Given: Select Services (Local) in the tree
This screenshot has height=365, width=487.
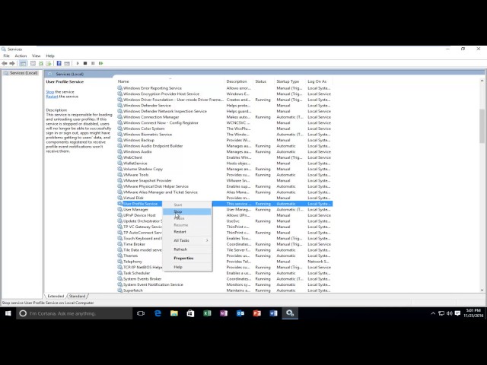Looking at the screenshot, I should [x=21, y=73].
